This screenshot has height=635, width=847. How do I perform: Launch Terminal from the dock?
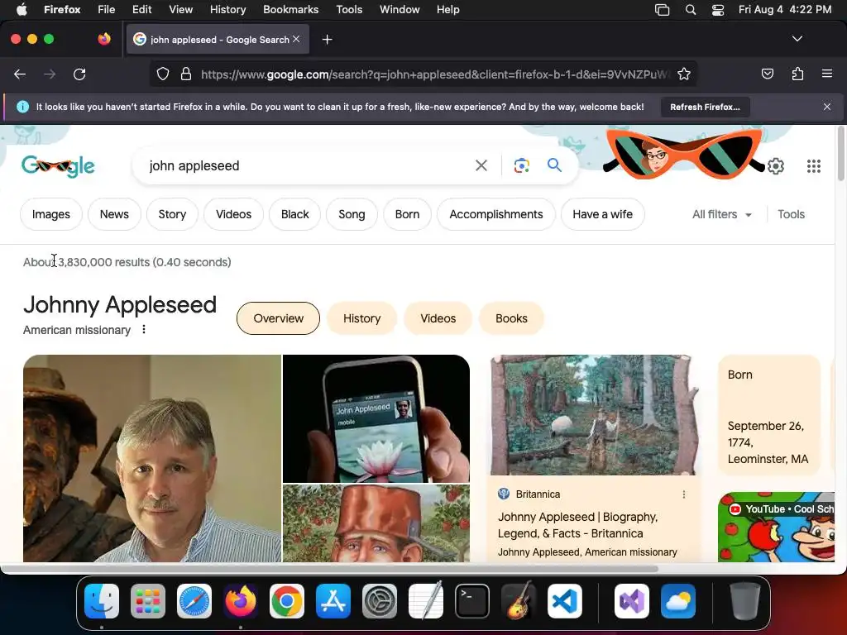coord(472,601)
